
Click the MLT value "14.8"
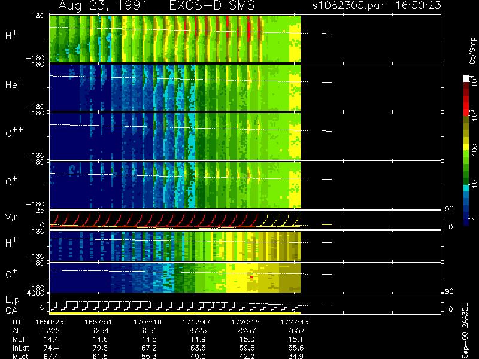149,339
